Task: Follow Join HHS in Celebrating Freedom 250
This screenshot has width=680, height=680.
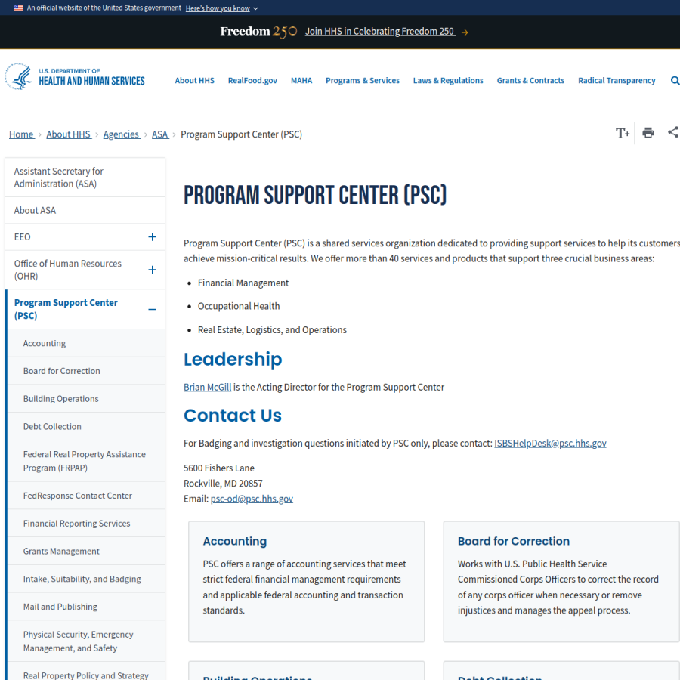Action: click(x=380, y=32)
